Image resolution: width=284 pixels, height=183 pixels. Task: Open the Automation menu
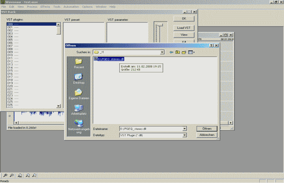pos(71,7)
